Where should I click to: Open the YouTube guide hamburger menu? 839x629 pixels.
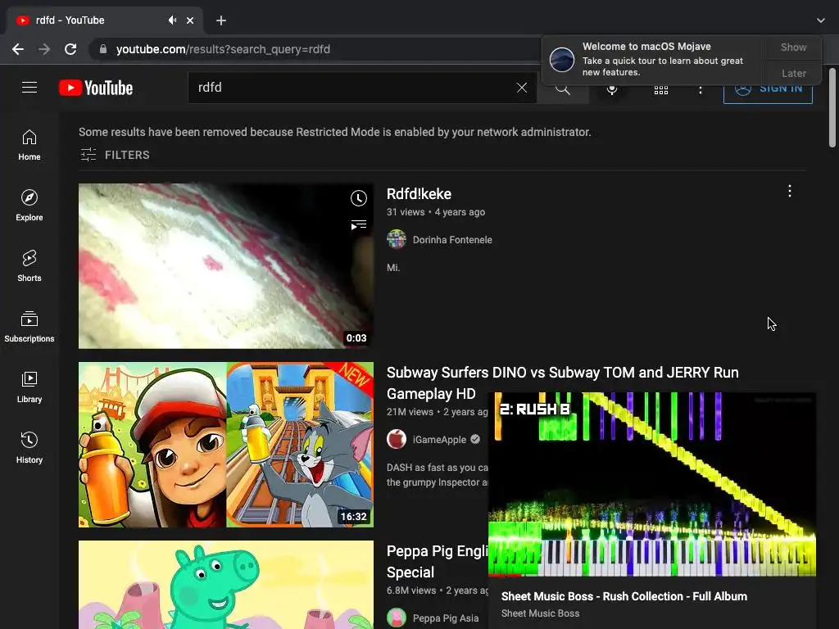point(29,87)
